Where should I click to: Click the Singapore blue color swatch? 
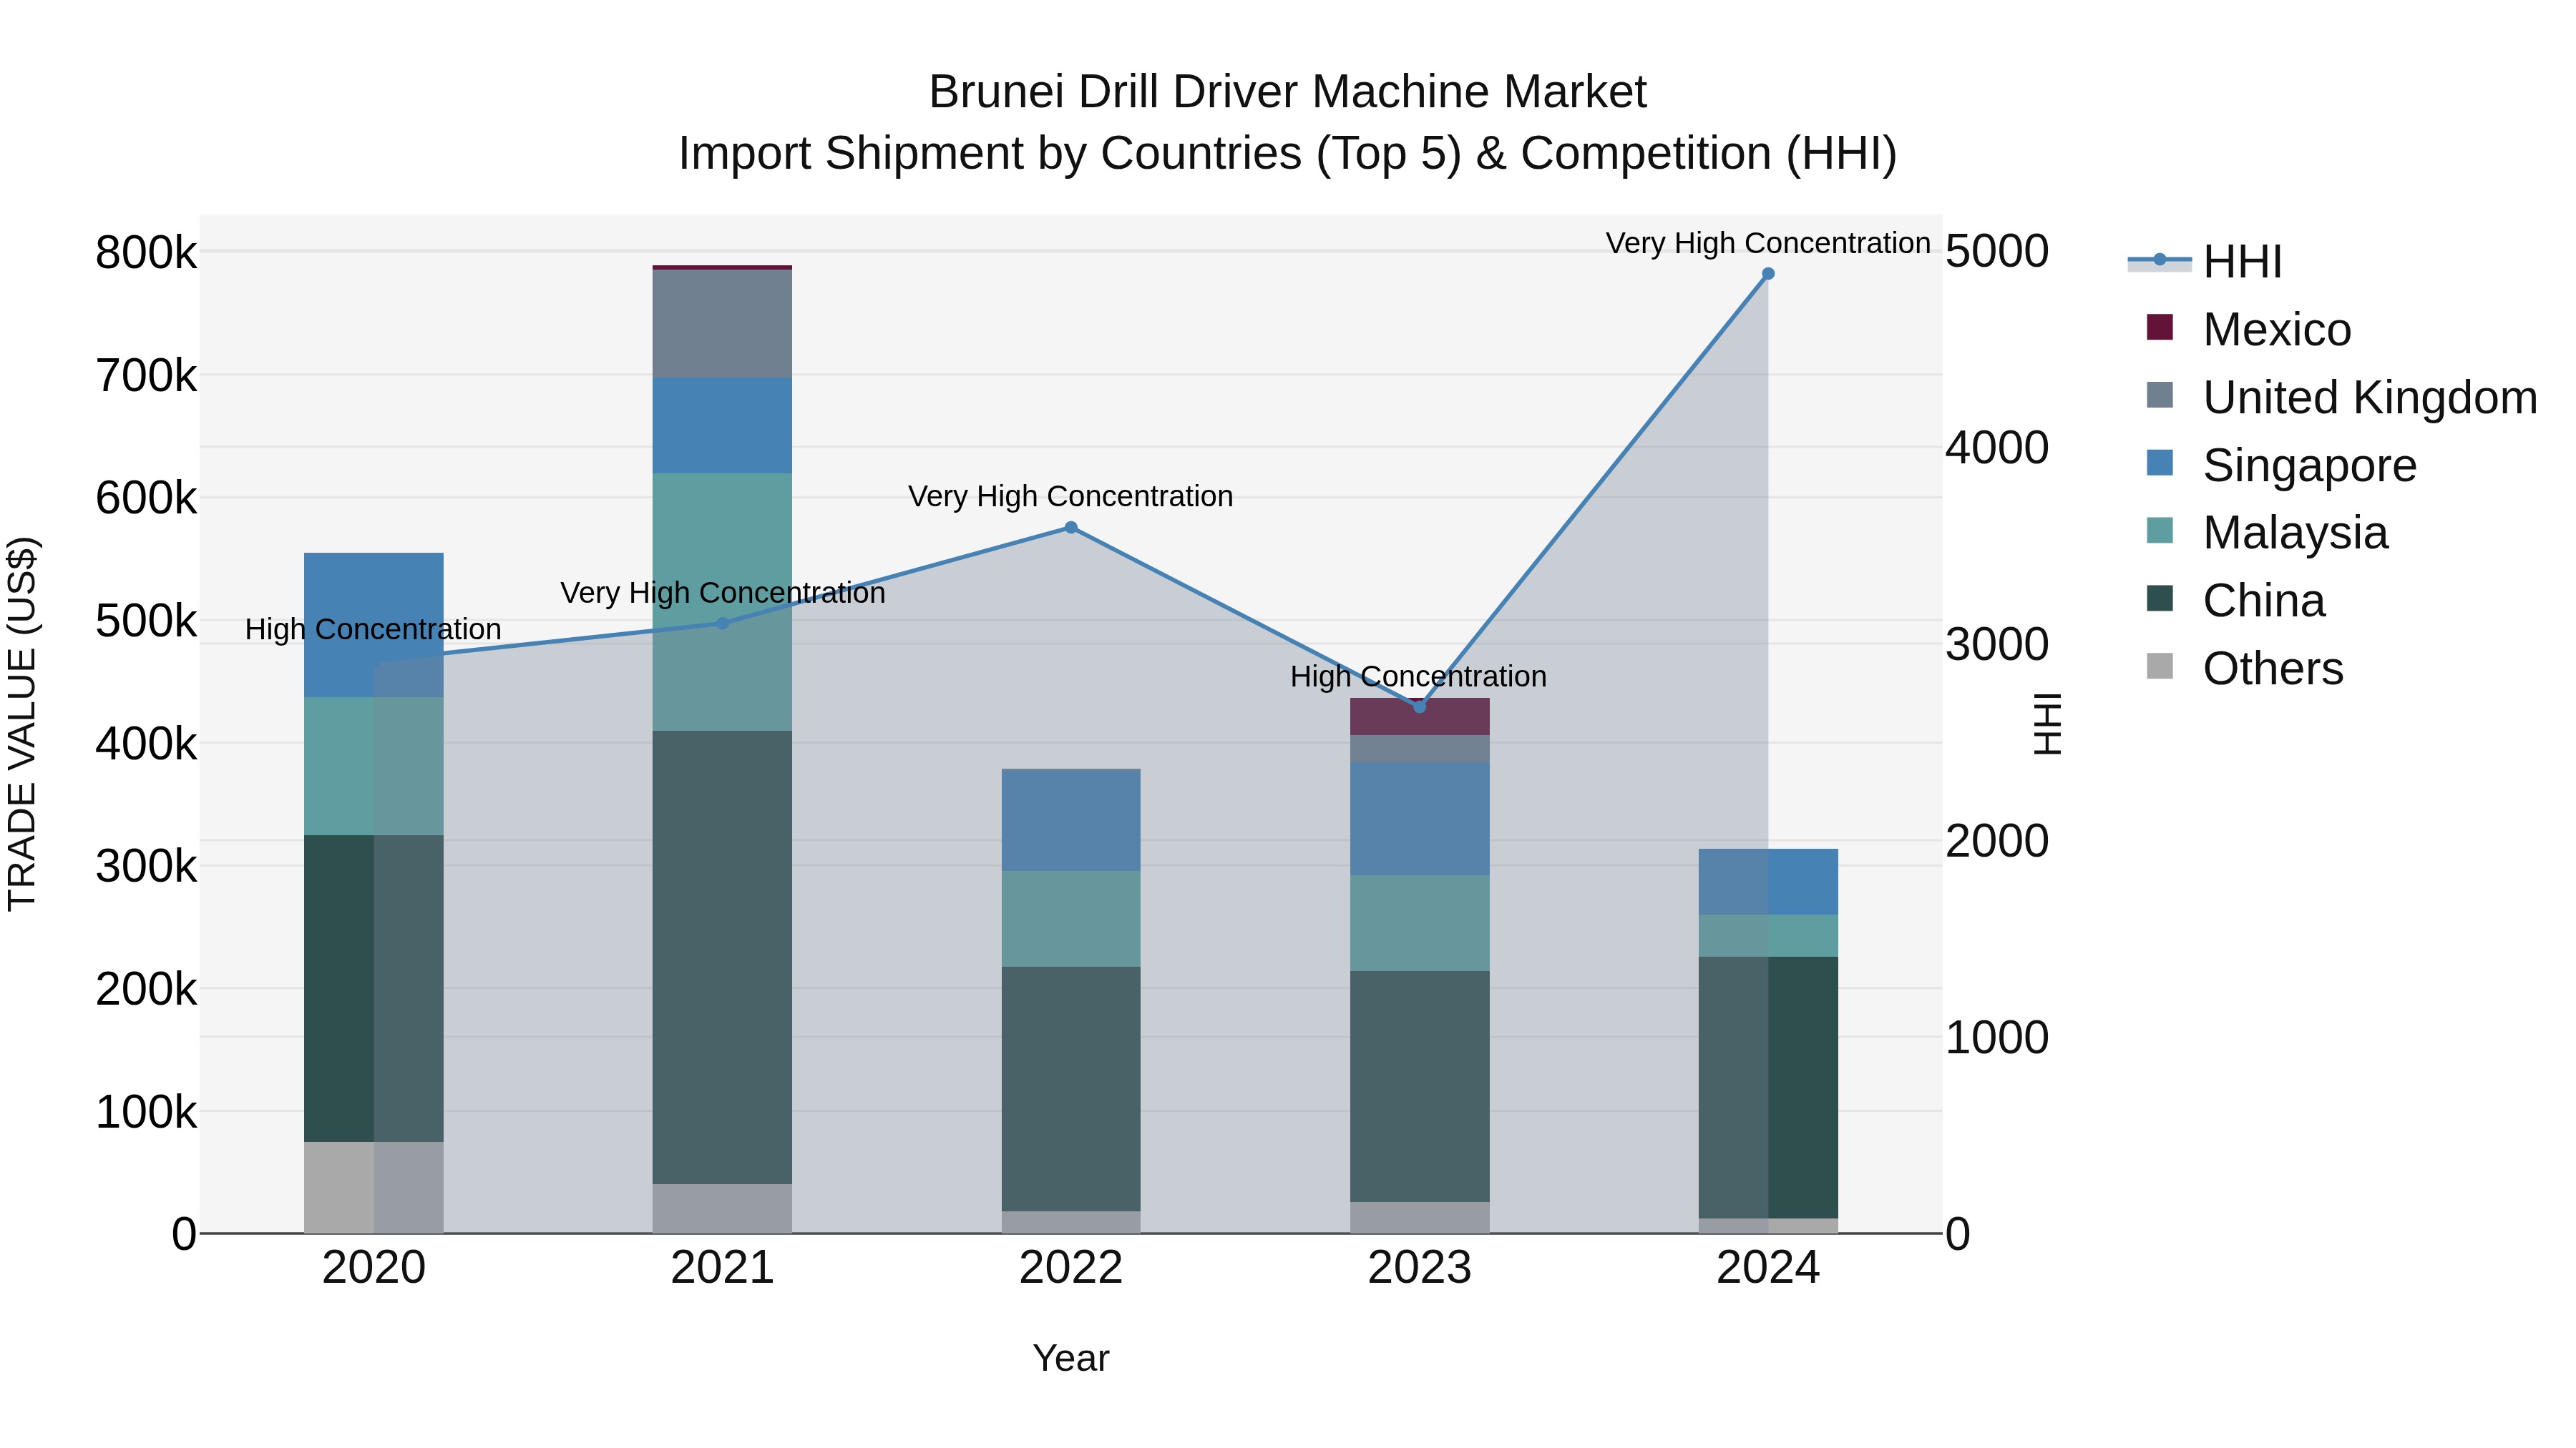pyautogui.click(x=2160, y=463)
